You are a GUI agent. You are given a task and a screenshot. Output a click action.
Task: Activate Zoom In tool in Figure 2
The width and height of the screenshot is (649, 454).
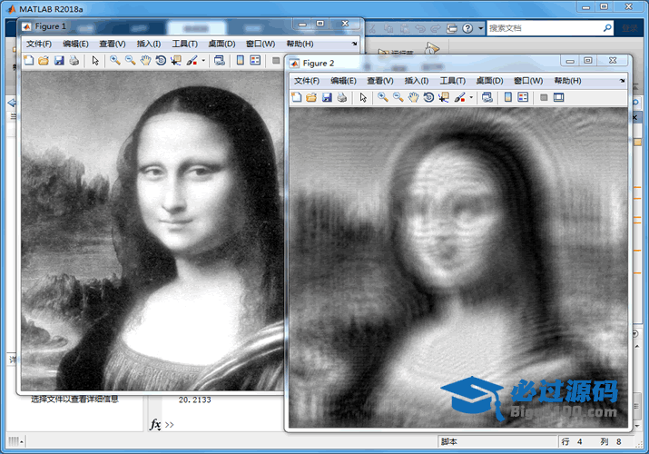(383, 97)
